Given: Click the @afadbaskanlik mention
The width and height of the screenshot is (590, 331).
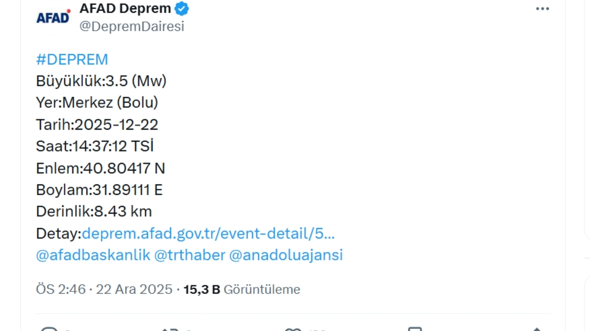Looking at the screenshot, I should pyautogui.click(x=93, y=255).
